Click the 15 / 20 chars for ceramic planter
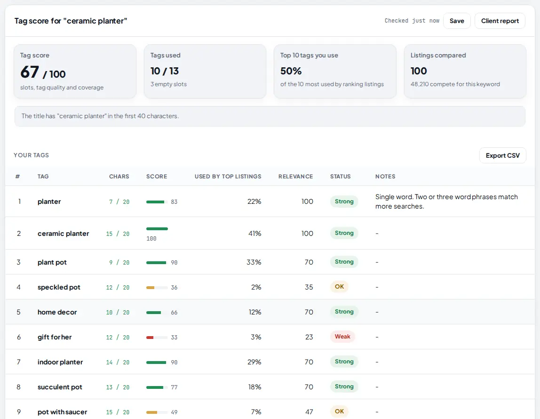 [x=118, y=234]
